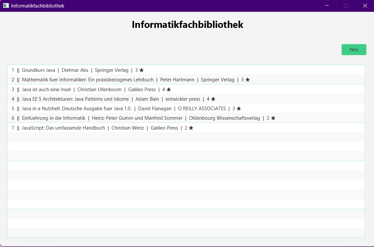Click the star in the JavaScript handbook row

pos(191,128)
